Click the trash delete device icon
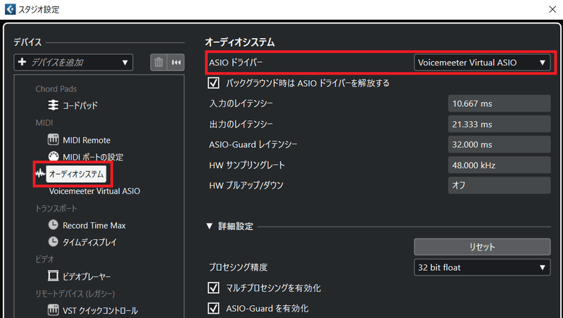563x318 pixels. 159,63
